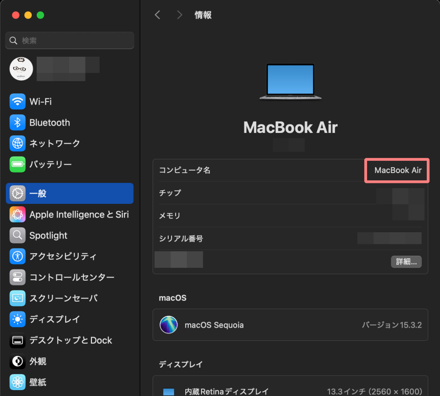Click the メモリ row label
This screenshot has width=440, height=396.
click(170, 216)
